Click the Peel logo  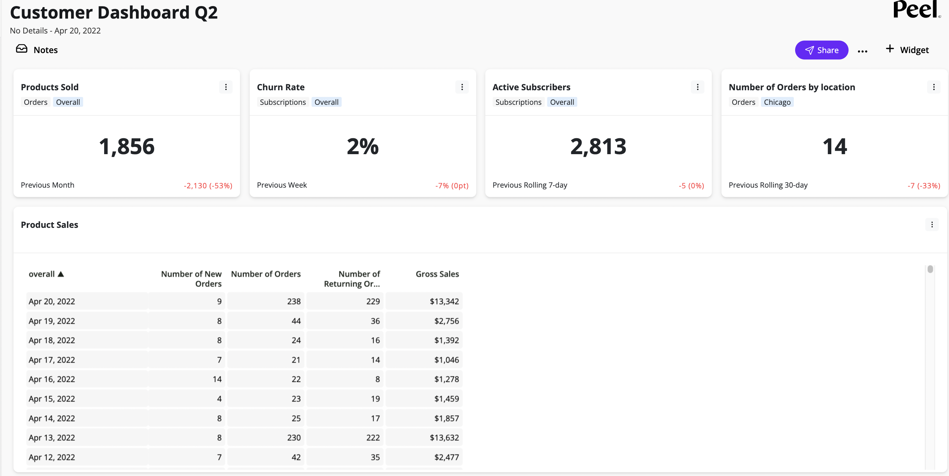click(915, 10)
